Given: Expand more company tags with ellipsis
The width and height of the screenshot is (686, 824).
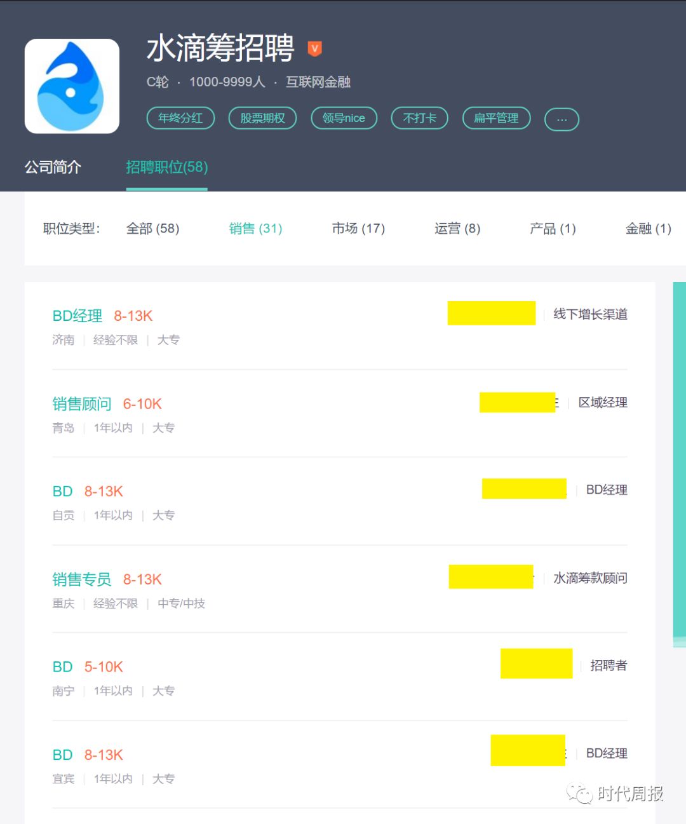Looking at the screenshot, I should [x=562, y=119].
